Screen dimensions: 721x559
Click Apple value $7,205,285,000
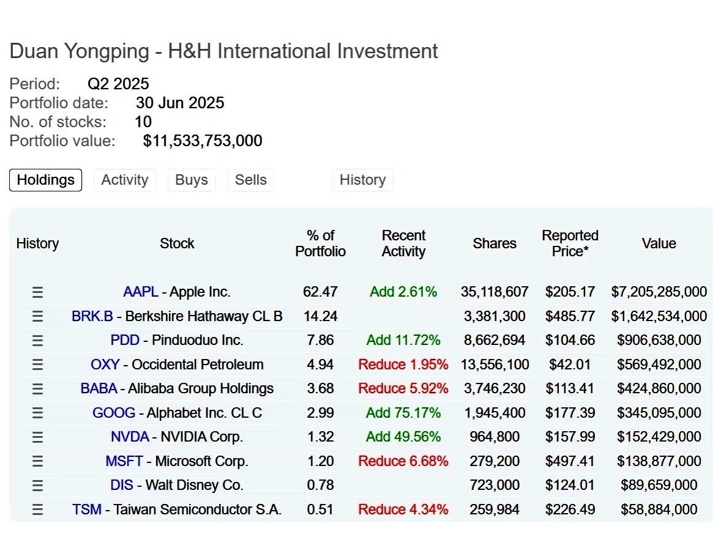[659, 292]
